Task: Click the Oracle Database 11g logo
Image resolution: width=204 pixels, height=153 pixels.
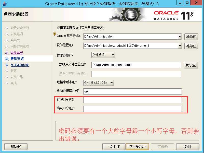Action: [174, 16]
